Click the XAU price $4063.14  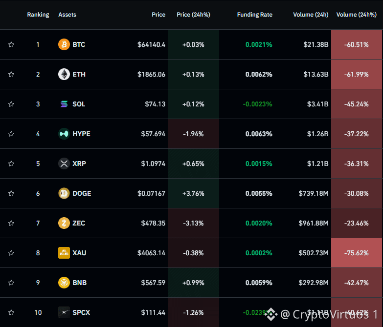pyautogui.click(x=152, y=253)
